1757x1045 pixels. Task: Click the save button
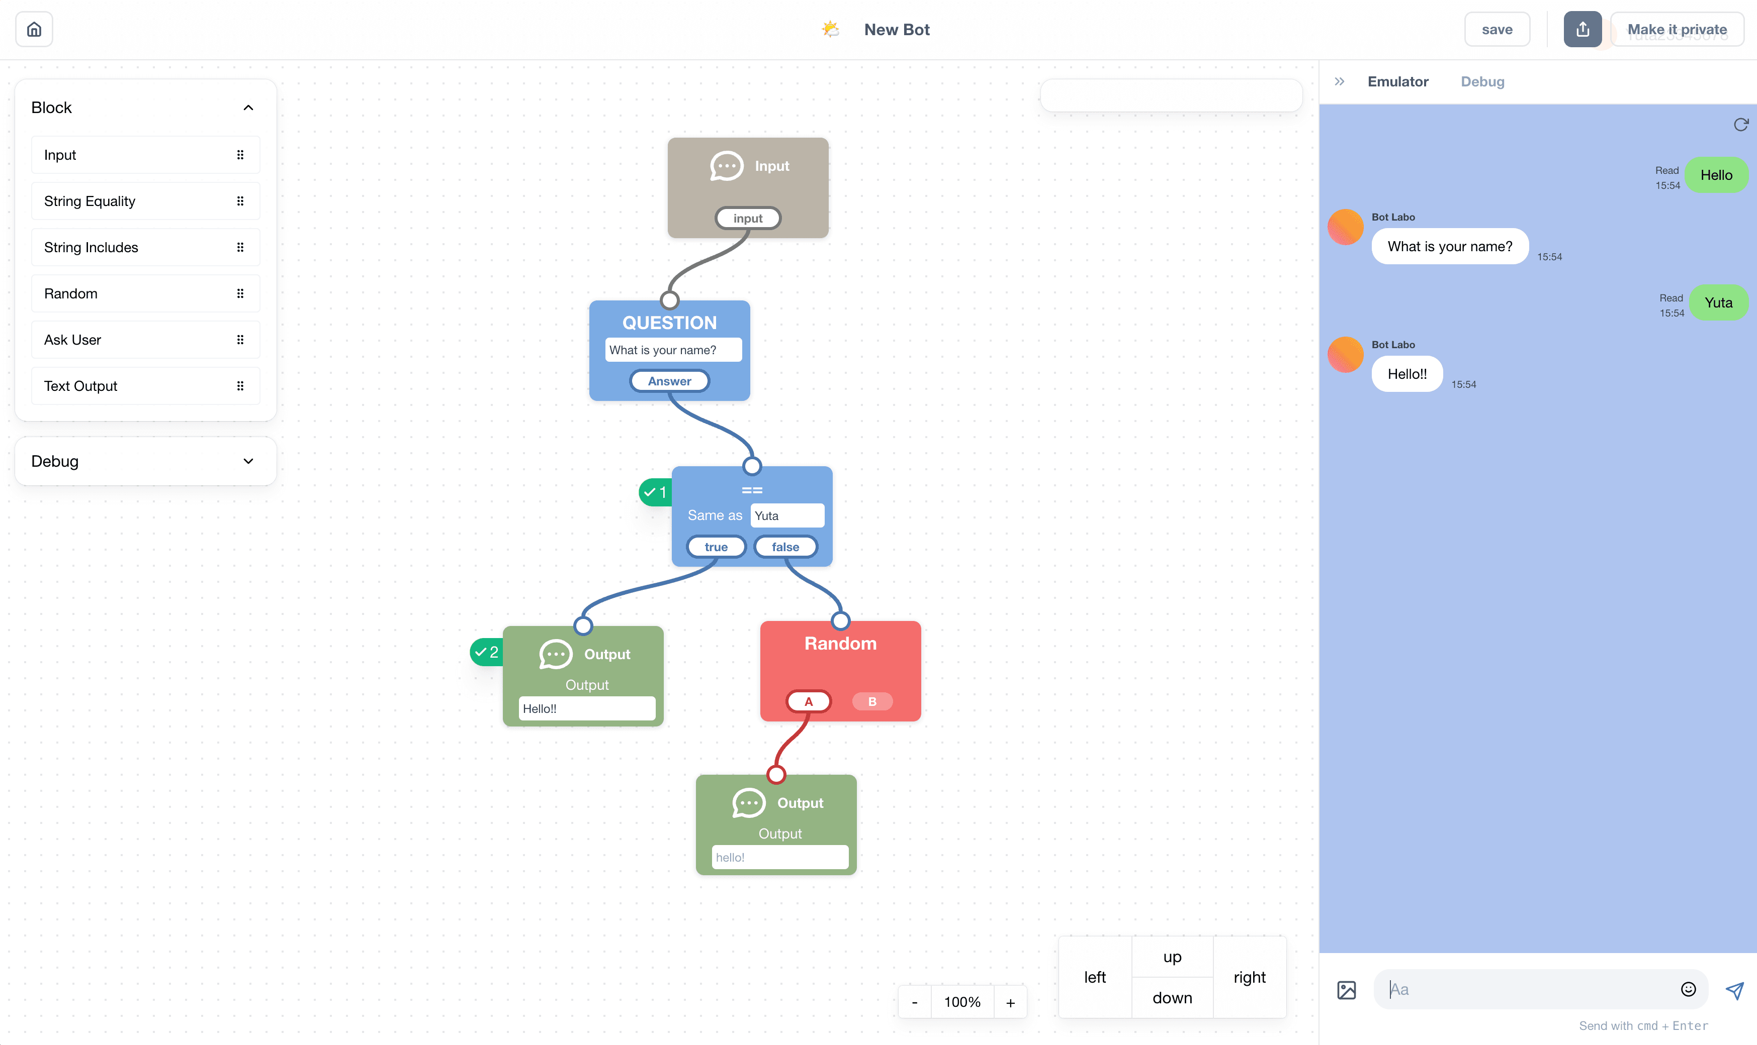click(1497, 30)
